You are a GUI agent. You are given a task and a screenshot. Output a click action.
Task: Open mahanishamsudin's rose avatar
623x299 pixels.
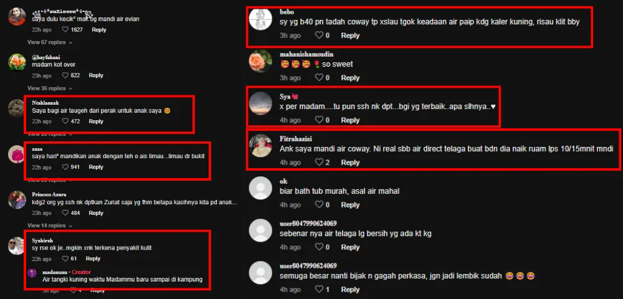[260, 61]
